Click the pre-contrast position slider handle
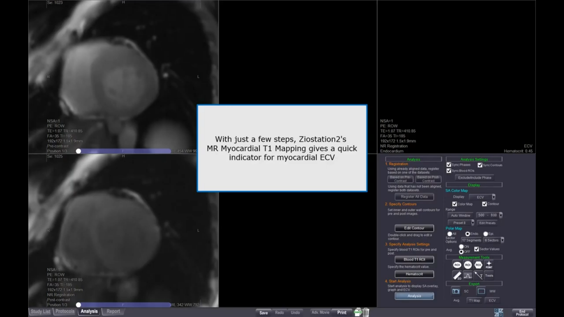Image resolution: width=564 pixels, height=317 pixels. tap(78, 151)
